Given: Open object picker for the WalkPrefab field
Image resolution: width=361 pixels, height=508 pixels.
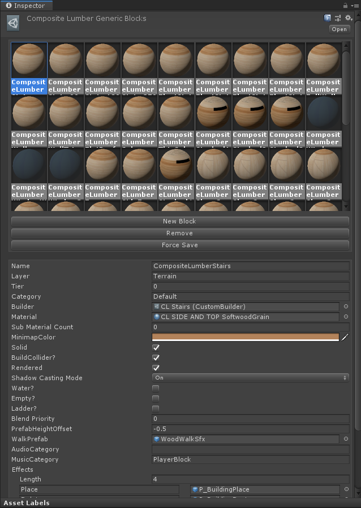Looking at the screenshot, I should pyautogui.click(x=346, y=438).
